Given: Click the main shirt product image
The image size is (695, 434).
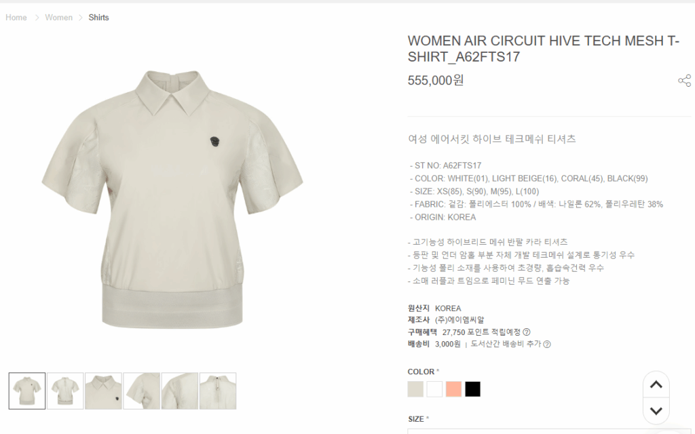Looking at the screenshot, I should 172,199.
